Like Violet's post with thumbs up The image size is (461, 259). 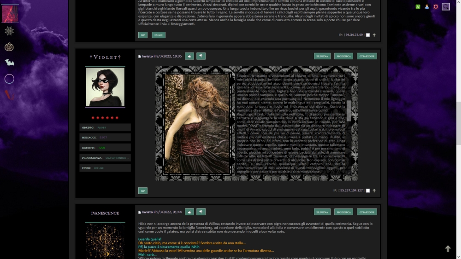[x=189, y=56]
